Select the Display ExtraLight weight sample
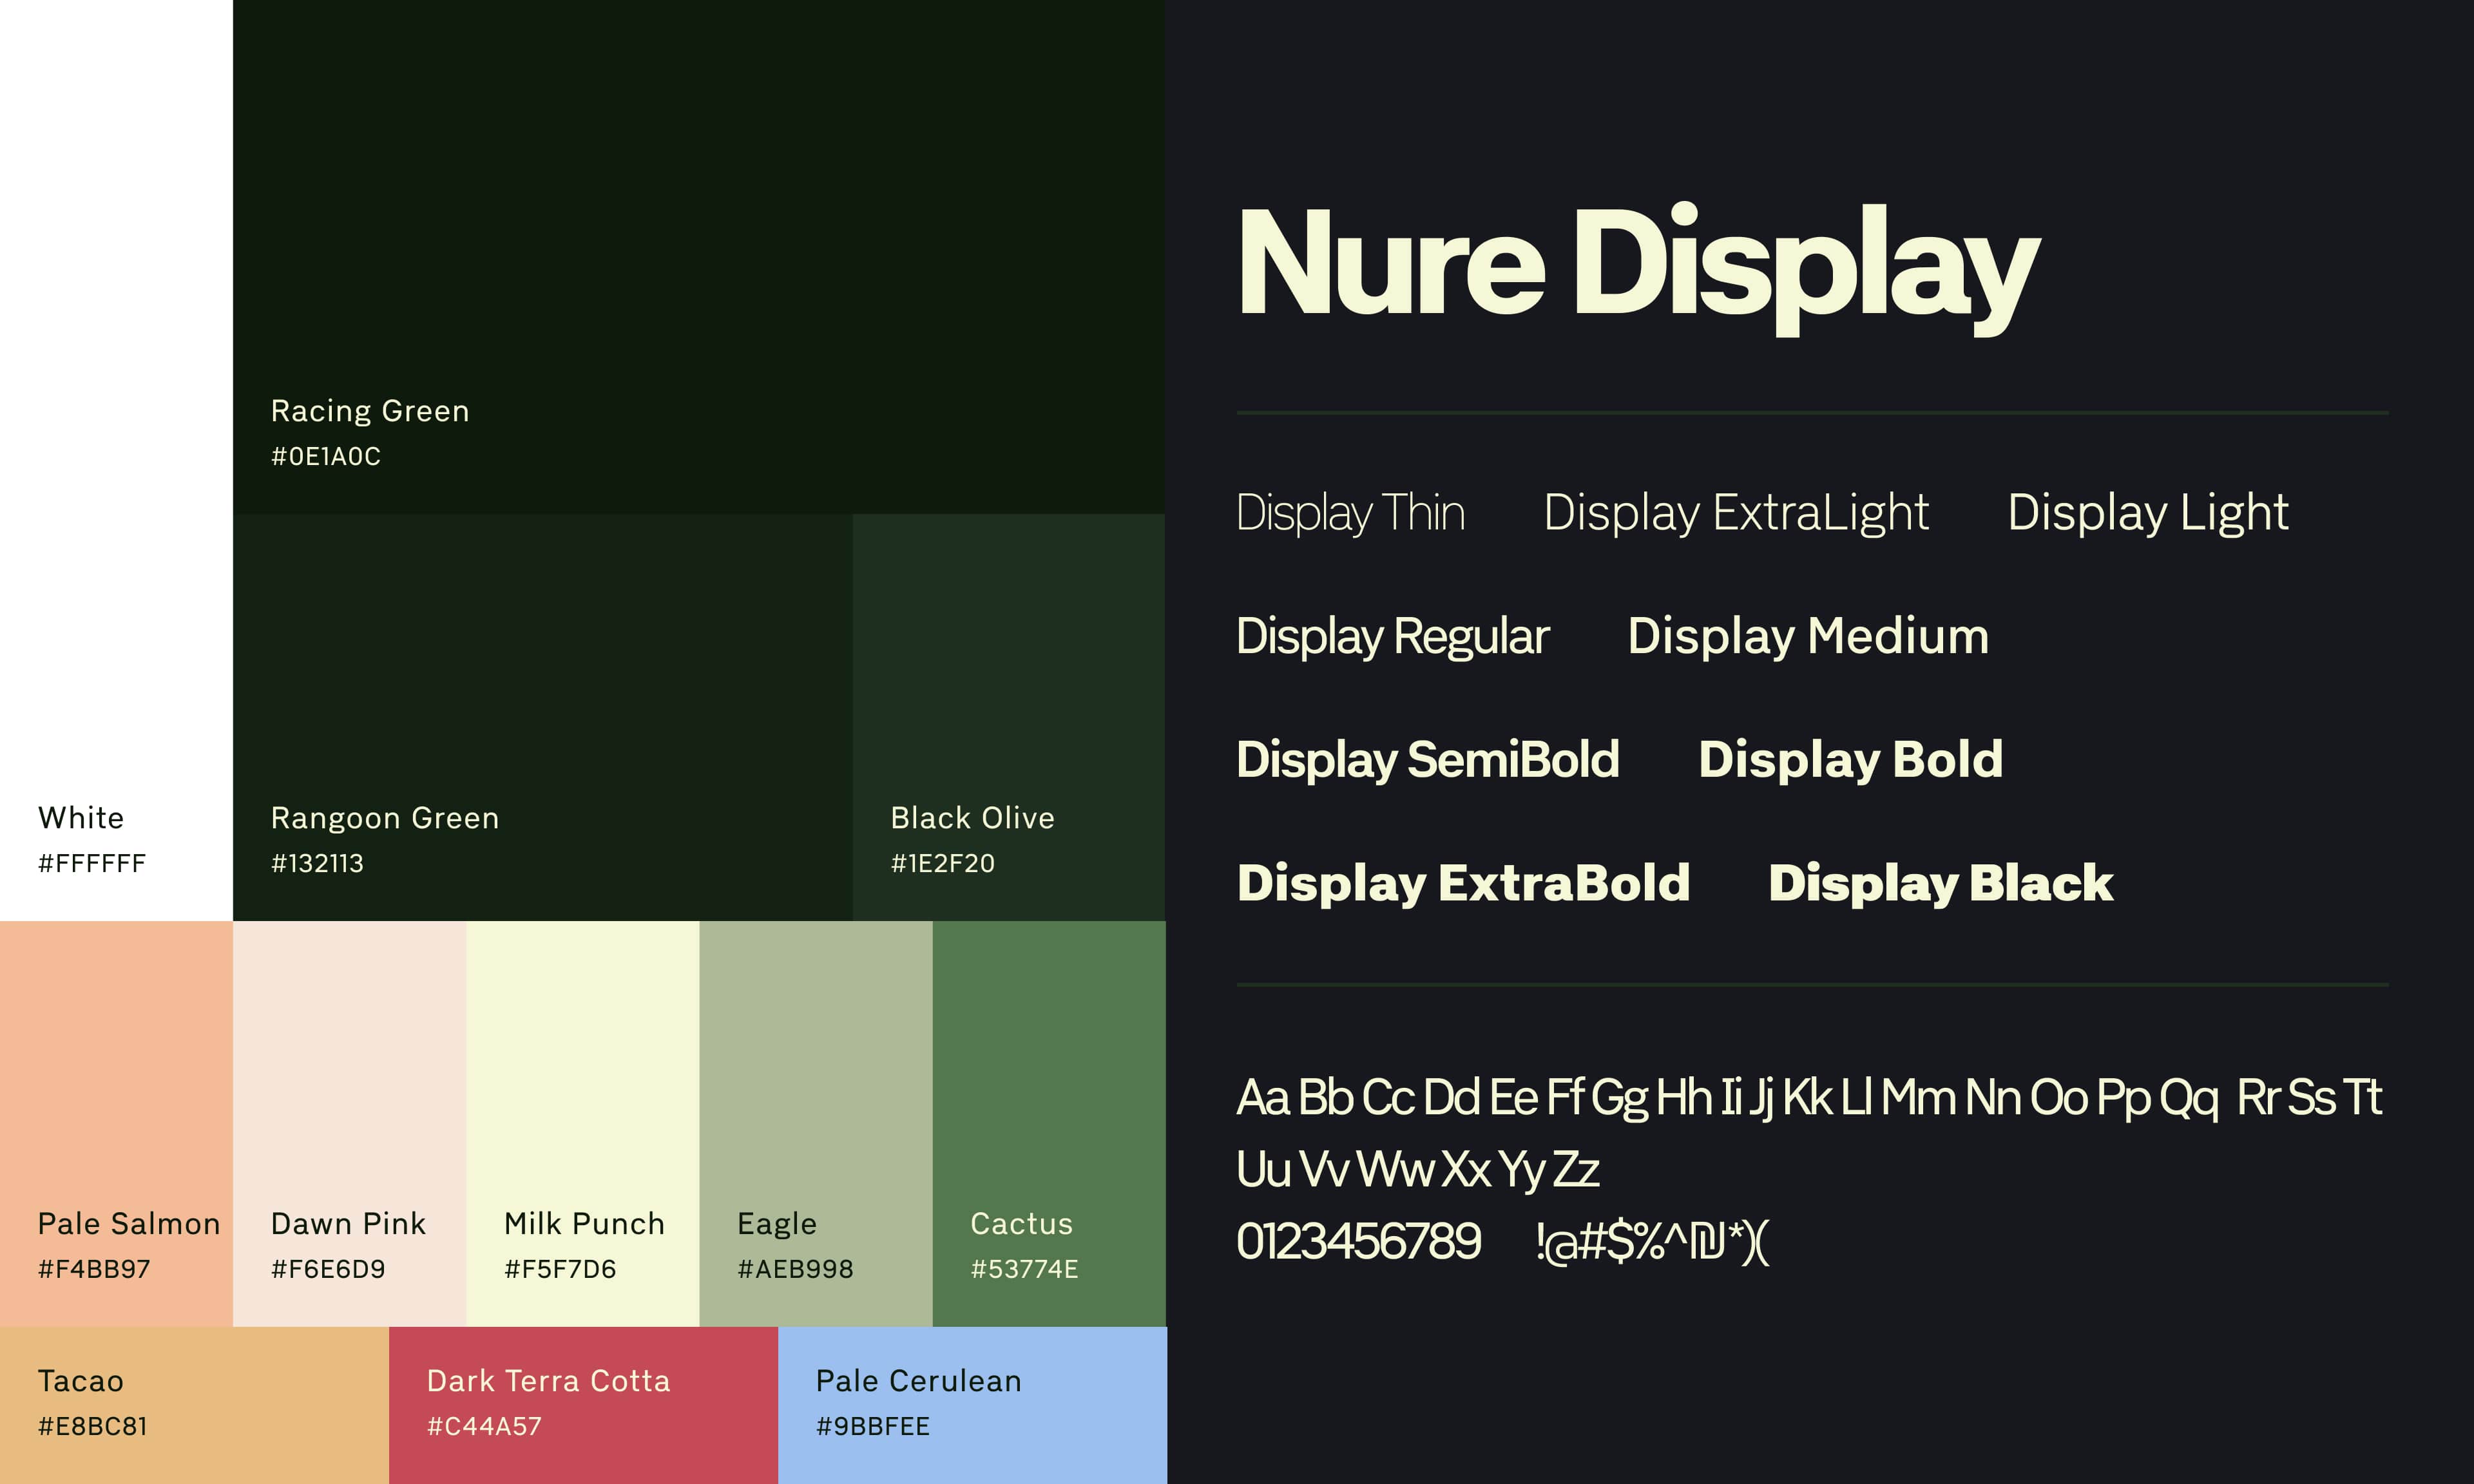This screenshot has width=2474, height=1484. click(x=1736, y=514)
